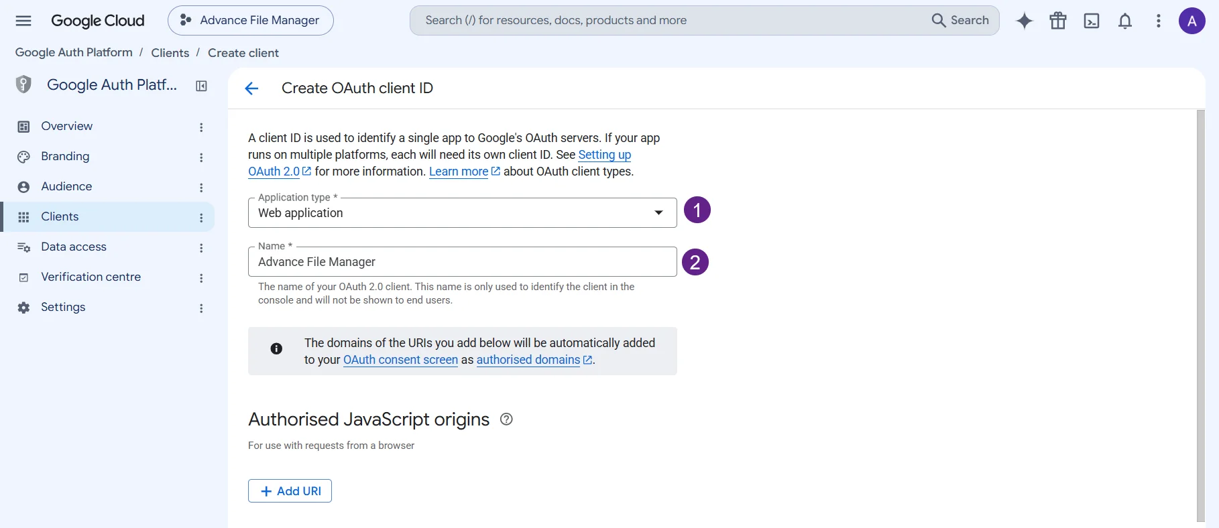
Task: Open the Verification centre row options menu
Action: click(x=201, y=278)
